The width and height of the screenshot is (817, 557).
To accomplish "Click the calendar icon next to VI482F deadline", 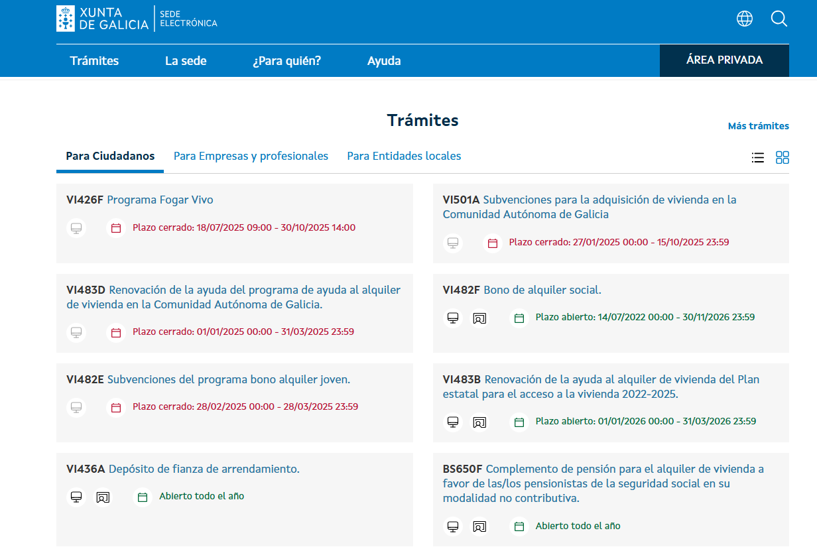I will click(518, 318).
